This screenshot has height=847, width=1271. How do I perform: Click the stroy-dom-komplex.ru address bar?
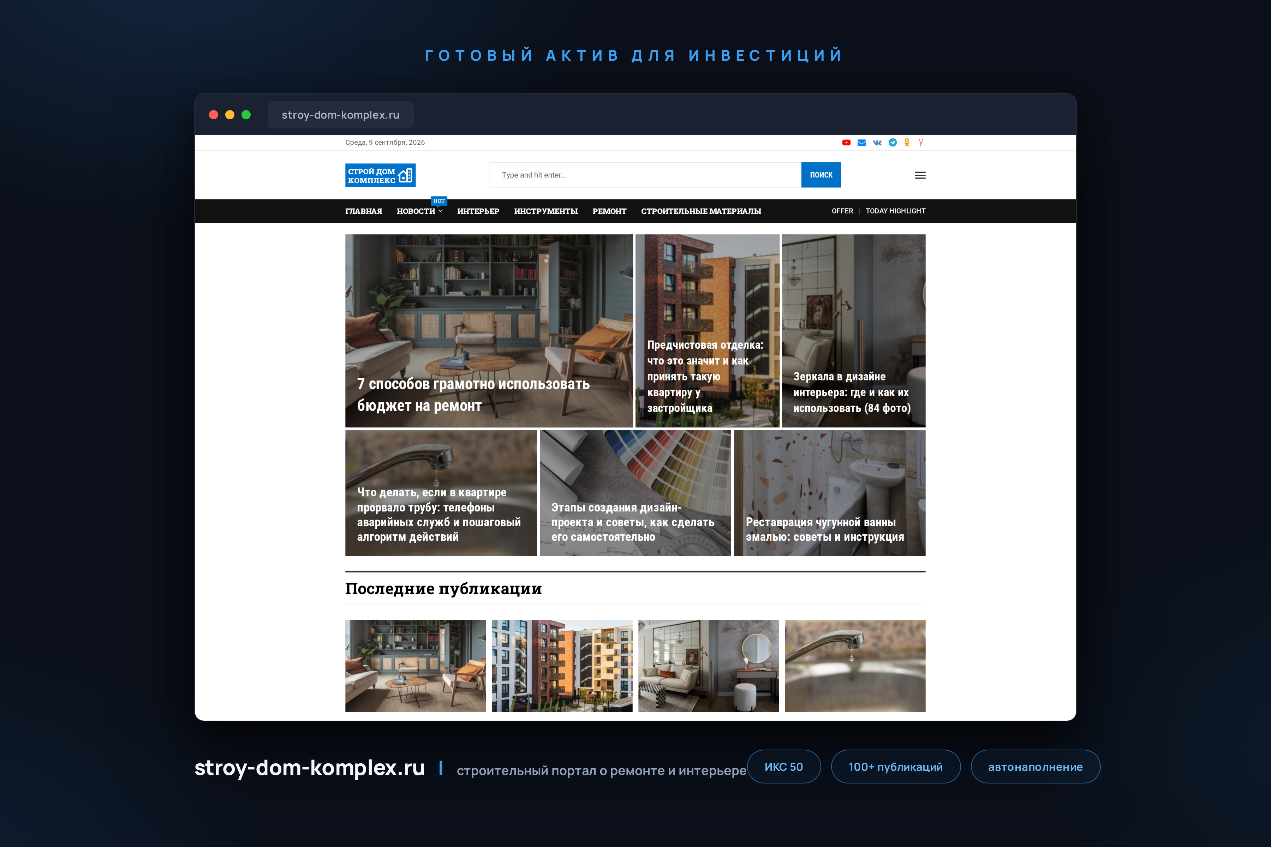340,114
